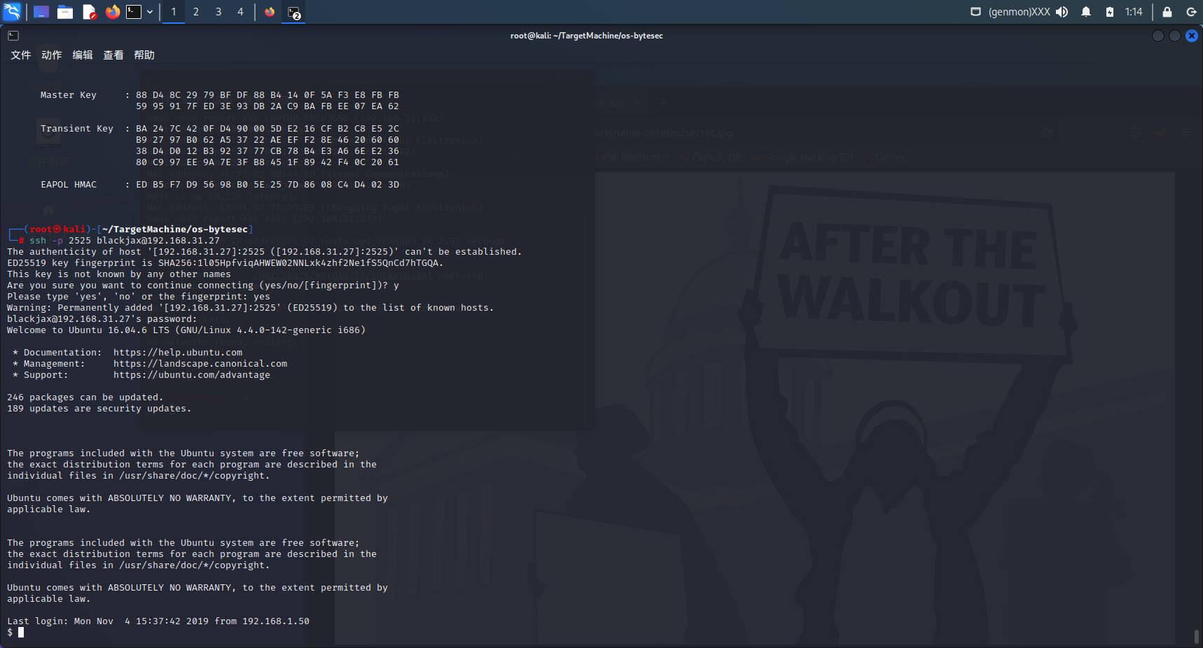The height and width of the screenshot is (648, 1203).
Task: Click the genmon XXX panel monitor
Action: (x=1019, y=12)
